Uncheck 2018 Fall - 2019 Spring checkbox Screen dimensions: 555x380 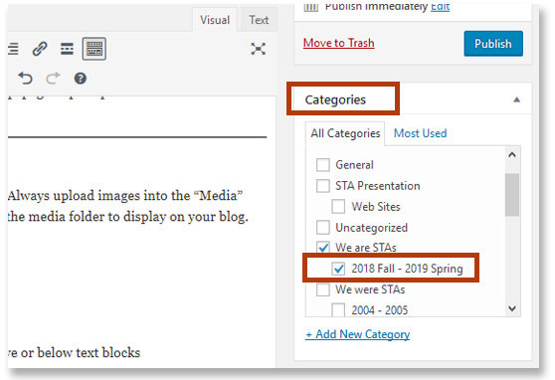coord(338,269)
